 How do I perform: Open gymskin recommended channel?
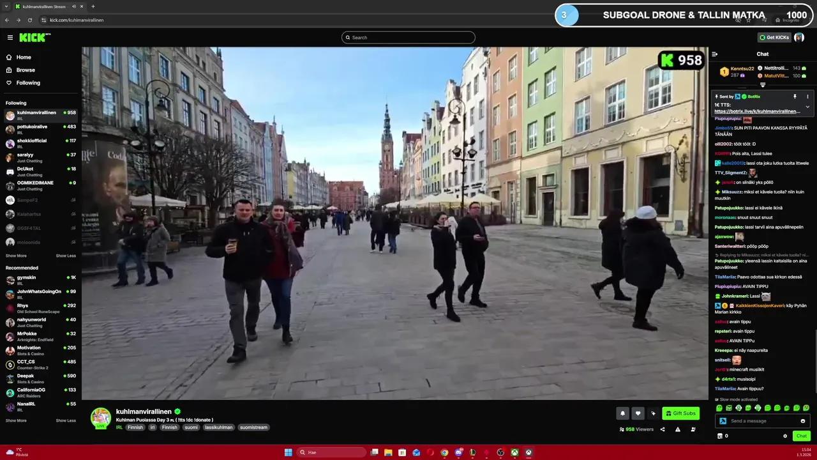tap(41, 280)
